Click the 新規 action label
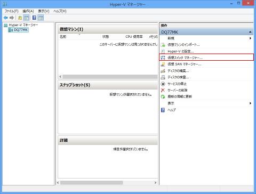This screenshot has width=256, height=194. click(x=171, y=38)
